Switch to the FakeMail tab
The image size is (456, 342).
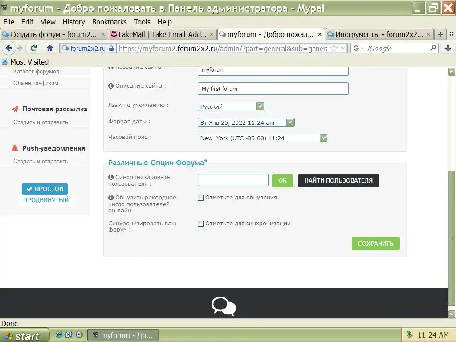click(163, 34)
